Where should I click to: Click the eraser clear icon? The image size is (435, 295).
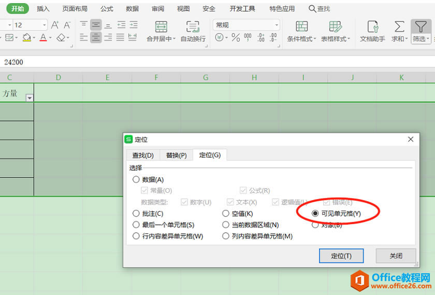coord(61,37)
